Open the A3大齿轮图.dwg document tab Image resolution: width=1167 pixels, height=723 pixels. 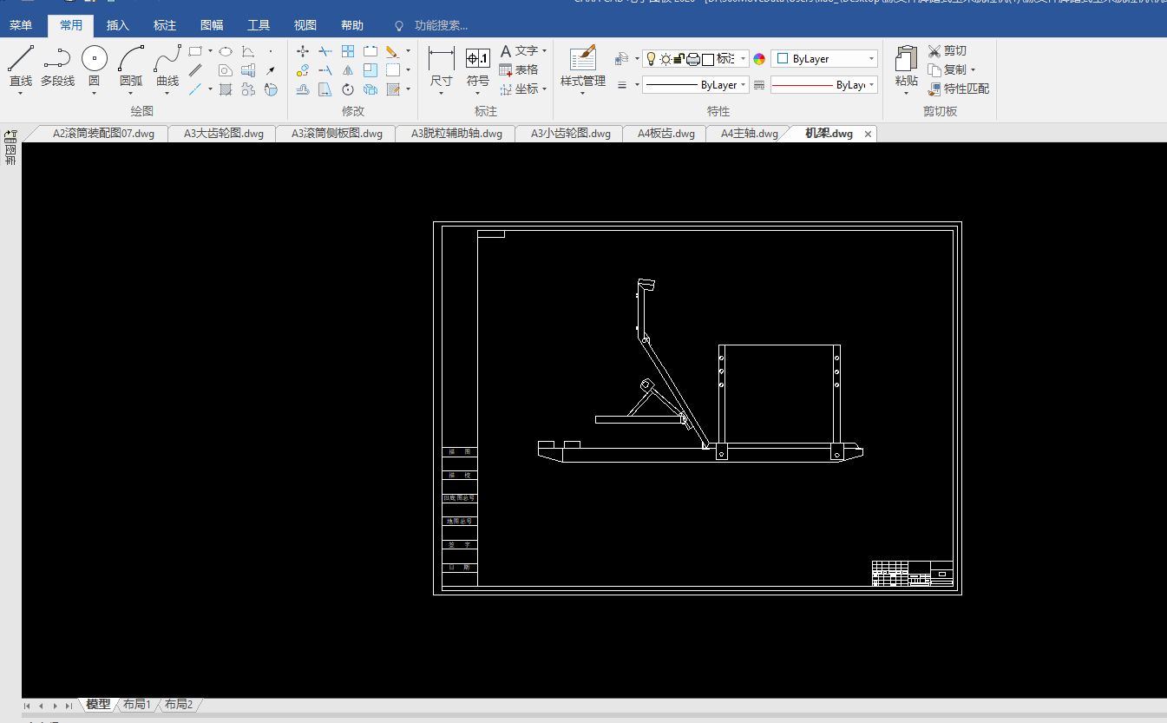point(223,134)
